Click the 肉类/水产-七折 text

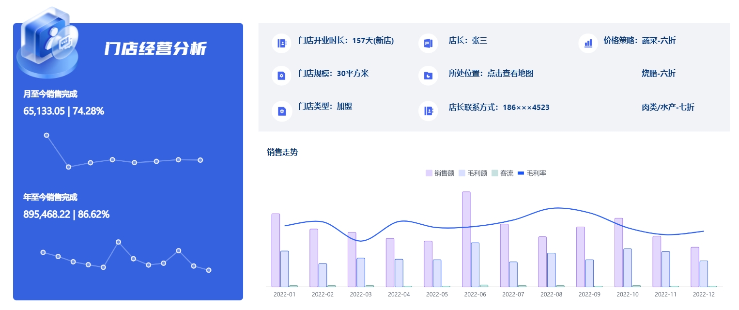pos(668,108)
